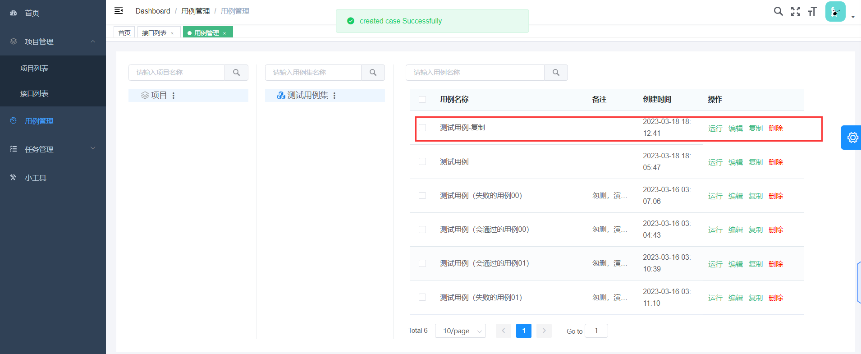Click Dashboard in the breadcrumb
Viewport: 861px width, 354px height.
click(x=153, y=11)
